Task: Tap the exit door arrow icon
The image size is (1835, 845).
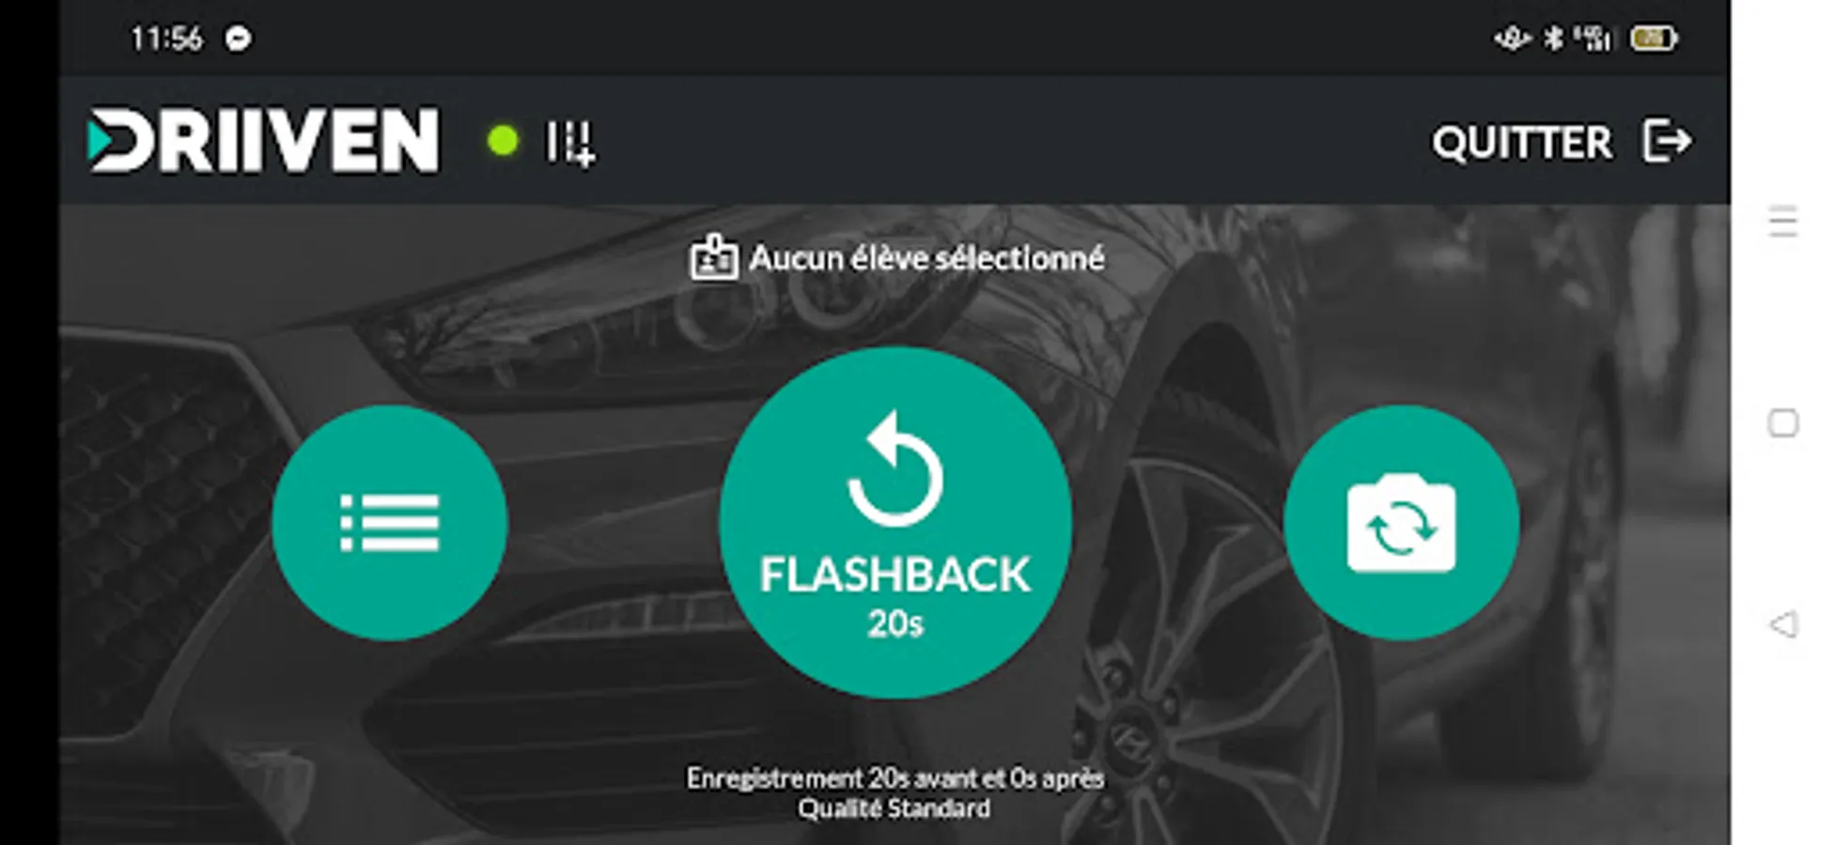Action: point(1668,141)
